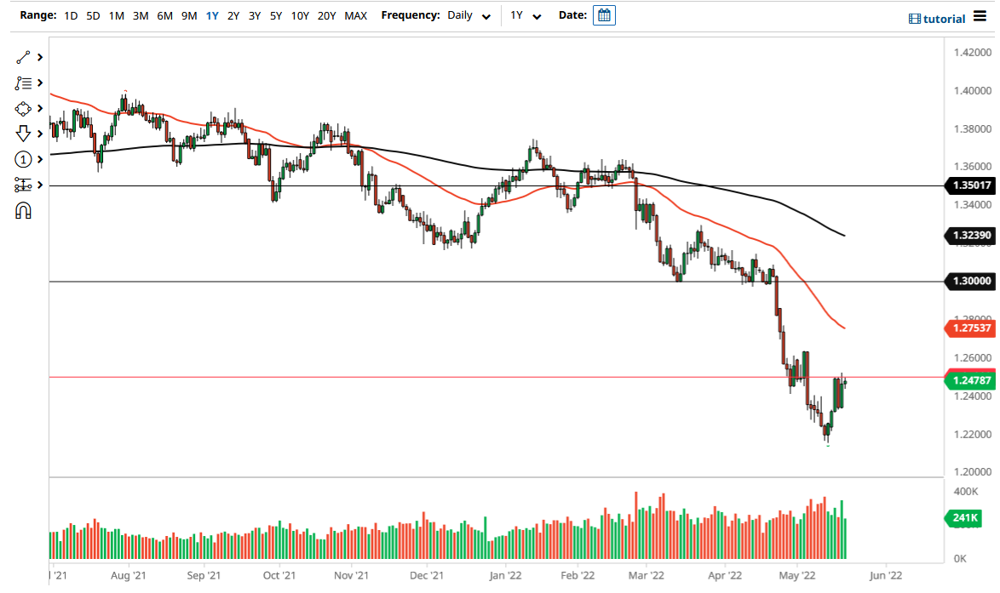Open the 1Y period dropdown
This screenshot has width=1000, height=593.
pos(526,15)
